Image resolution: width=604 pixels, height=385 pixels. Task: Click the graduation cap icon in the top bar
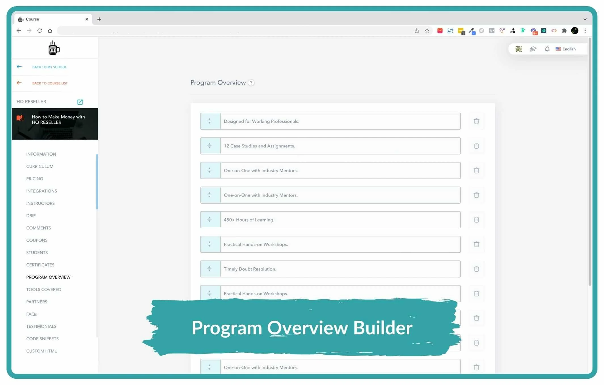pyautogui.click(x=533, y=49)
